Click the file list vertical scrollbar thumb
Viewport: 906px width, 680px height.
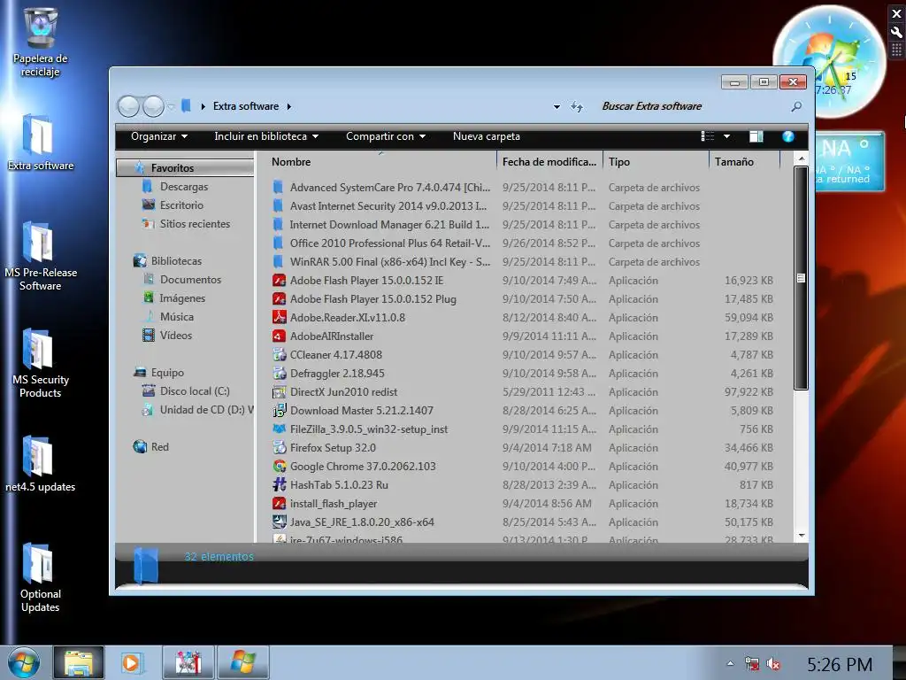click(801, 278)
